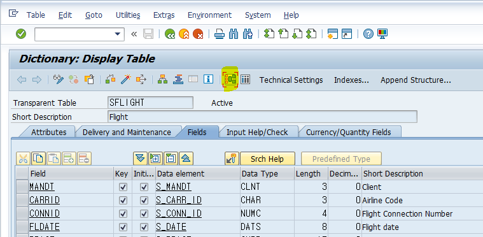
Task: Click the Copy icon above the field table
Action: pos(39,159)
